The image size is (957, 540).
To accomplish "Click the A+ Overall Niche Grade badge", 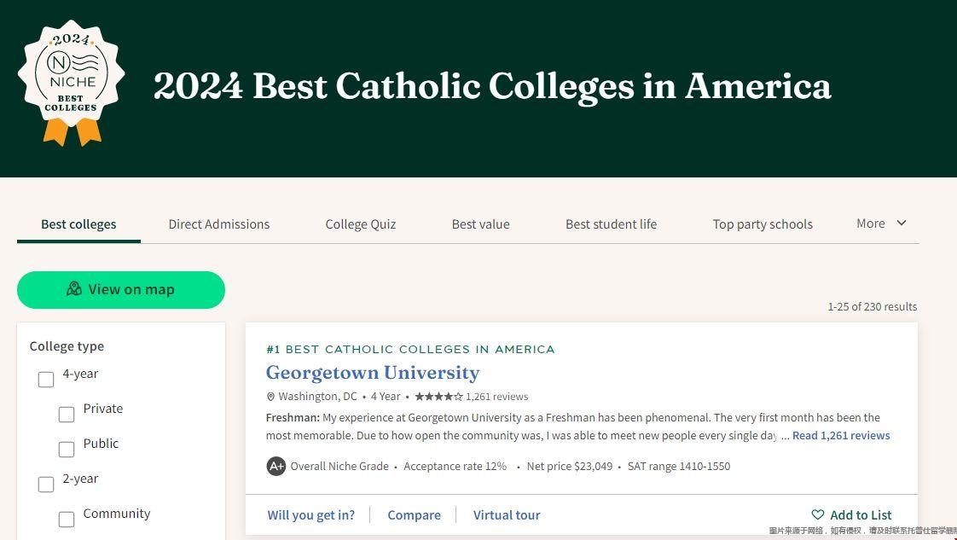I will (275, 466).
